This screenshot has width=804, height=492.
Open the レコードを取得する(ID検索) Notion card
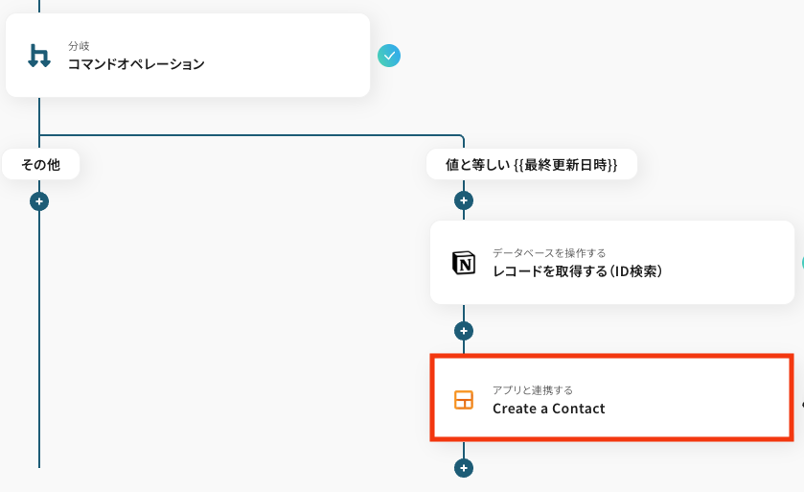[612, 262]
